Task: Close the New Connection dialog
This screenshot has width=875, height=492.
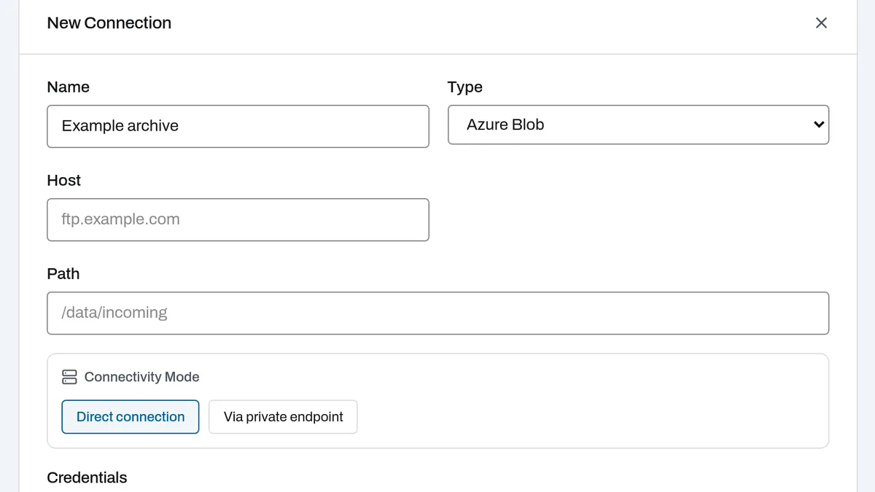Action: [821, 23]
